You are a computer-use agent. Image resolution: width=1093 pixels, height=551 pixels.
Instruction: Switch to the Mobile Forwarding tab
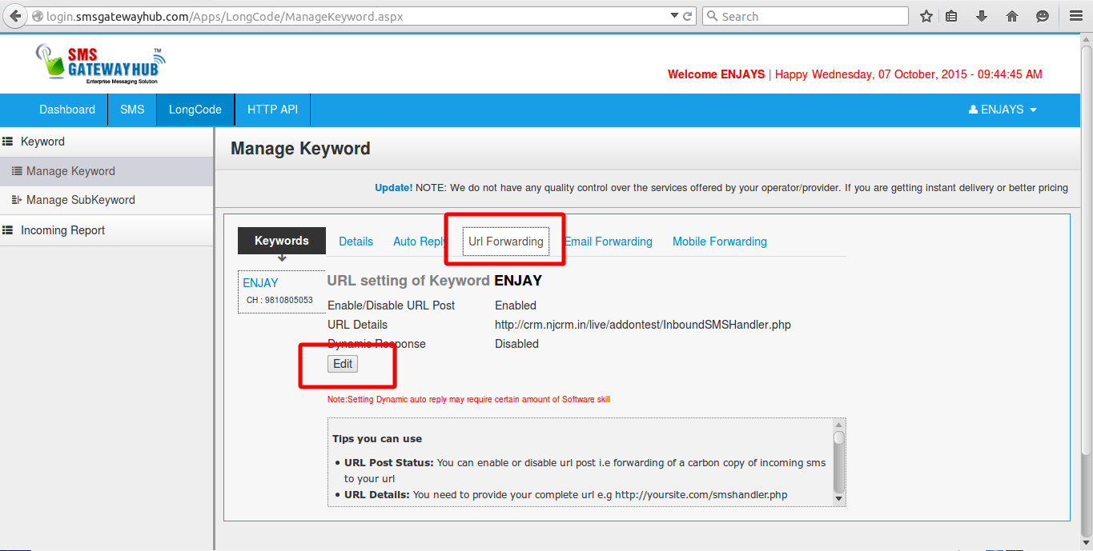720,242
